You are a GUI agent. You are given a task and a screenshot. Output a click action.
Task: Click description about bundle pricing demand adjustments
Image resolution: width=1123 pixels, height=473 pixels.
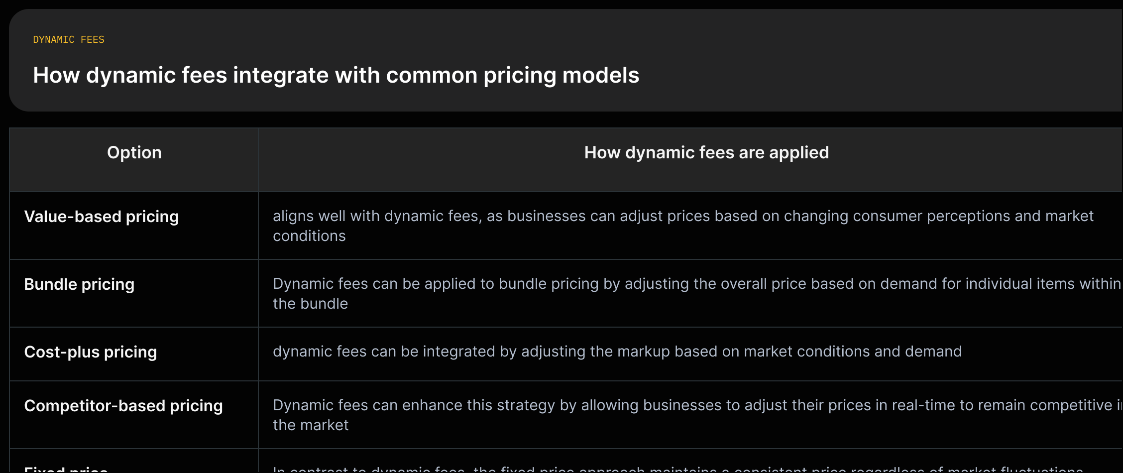click(x=697, y=293)
